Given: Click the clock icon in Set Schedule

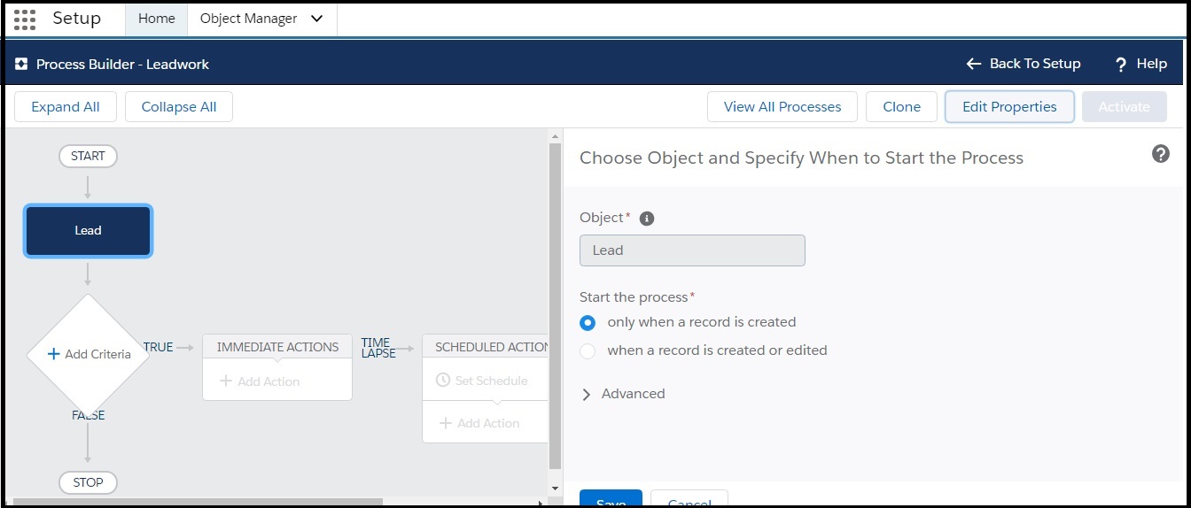Looking at the screenshot, I should 443,381.
